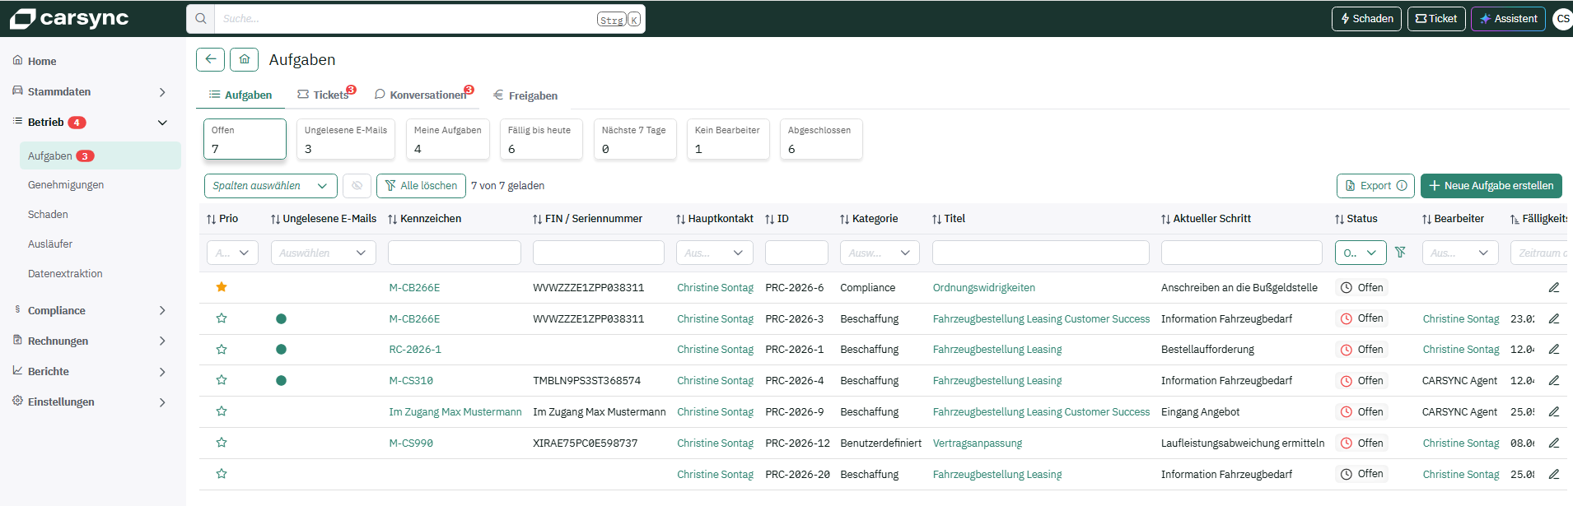Click the Export button
The height and width of the screenshot is (506, 1573).
coord(1375,186)
